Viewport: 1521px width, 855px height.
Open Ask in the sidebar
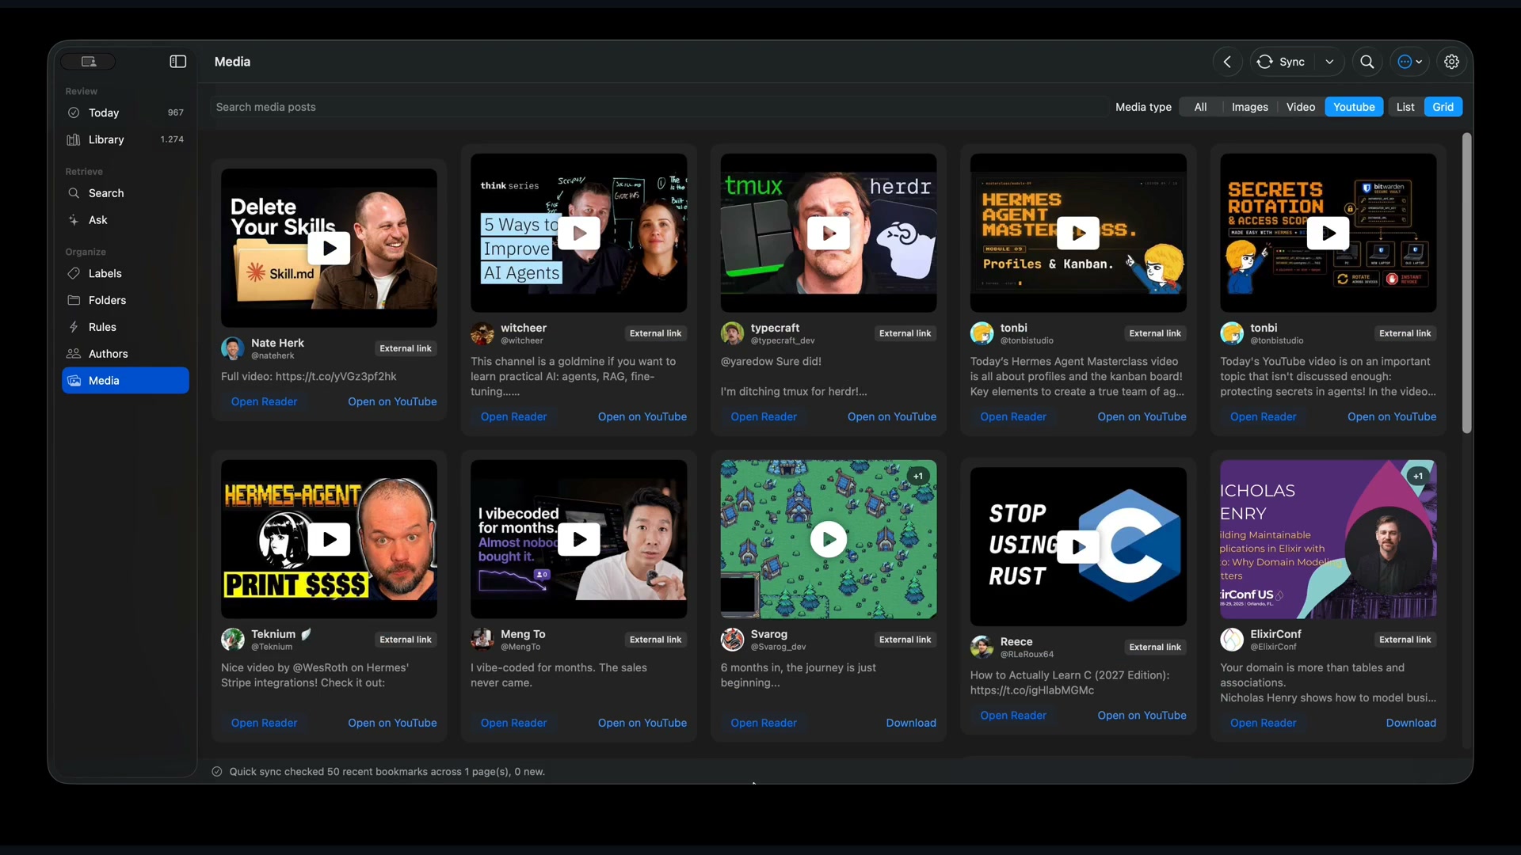point(125,220)
